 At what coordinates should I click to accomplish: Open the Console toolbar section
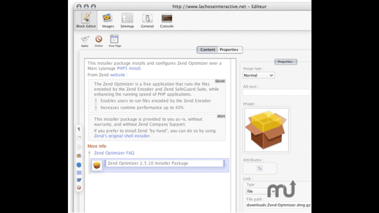167,20
